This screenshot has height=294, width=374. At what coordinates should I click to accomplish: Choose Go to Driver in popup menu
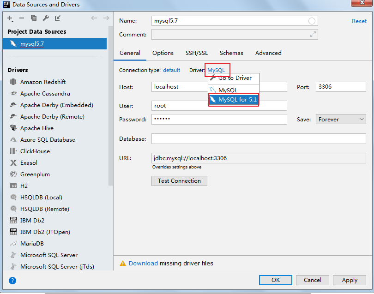point(234,78)
